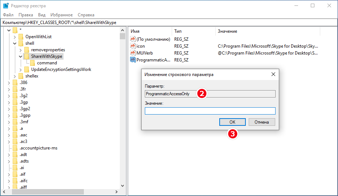Select the MUIVerb value's ab icon
This screenshot has height=196, width=338.
(133, 53)
